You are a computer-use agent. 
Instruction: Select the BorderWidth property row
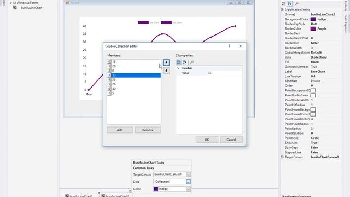click(x=311, y=48)
